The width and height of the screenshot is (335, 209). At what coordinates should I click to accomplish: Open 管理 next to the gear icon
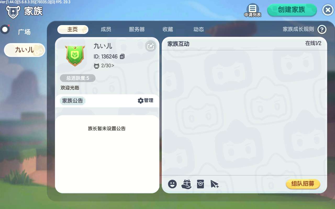(x=146, y=101)
